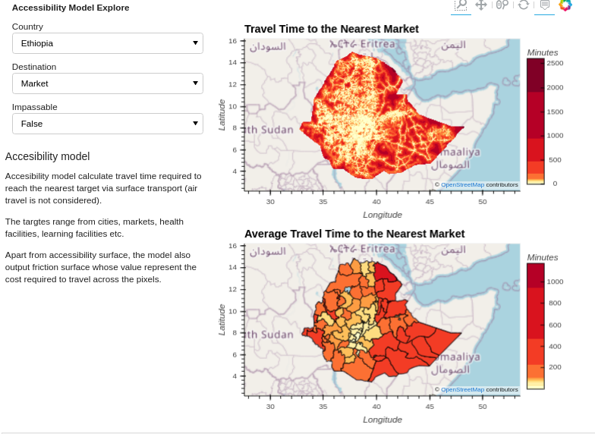Viewport: 595px width, 434px height.
Task: Click OpenStreetMap link on the bottom map
Action: coord(462,389)
